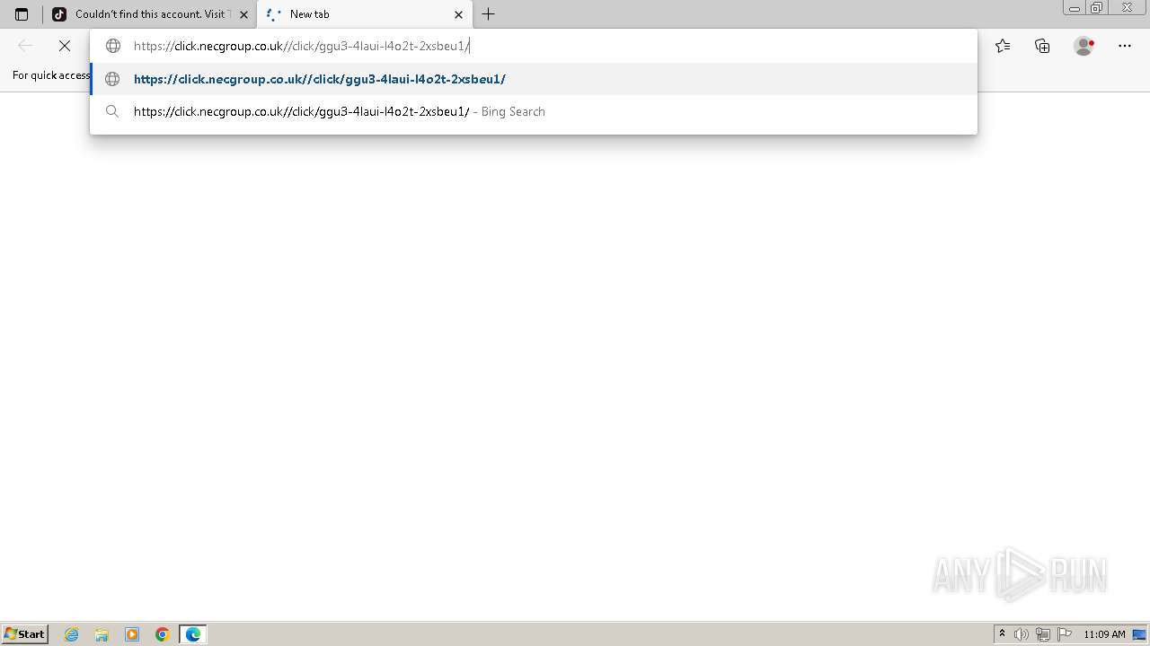Open the tab actions menu icon

pyautogui.click(x=22, y=14)
